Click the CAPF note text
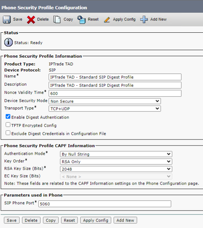This screenshot has height=228, width=203. [102, 184]
